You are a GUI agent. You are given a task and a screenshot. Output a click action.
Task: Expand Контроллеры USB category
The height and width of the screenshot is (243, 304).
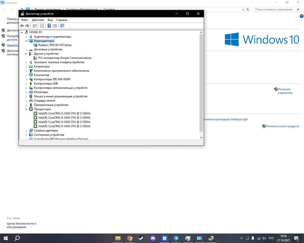tap(26, 84)
